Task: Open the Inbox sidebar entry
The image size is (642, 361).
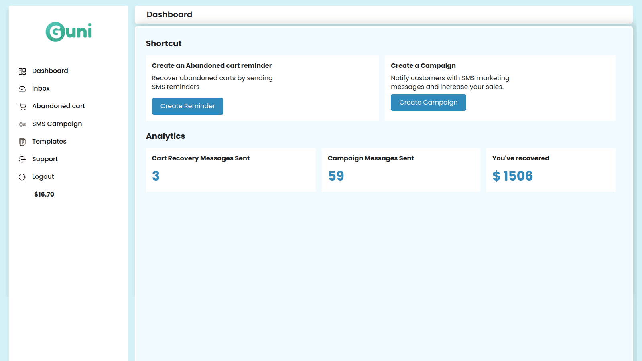Action: 41,88
